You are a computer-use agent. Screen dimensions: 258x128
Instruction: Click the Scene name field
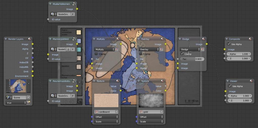coord(19,97)
